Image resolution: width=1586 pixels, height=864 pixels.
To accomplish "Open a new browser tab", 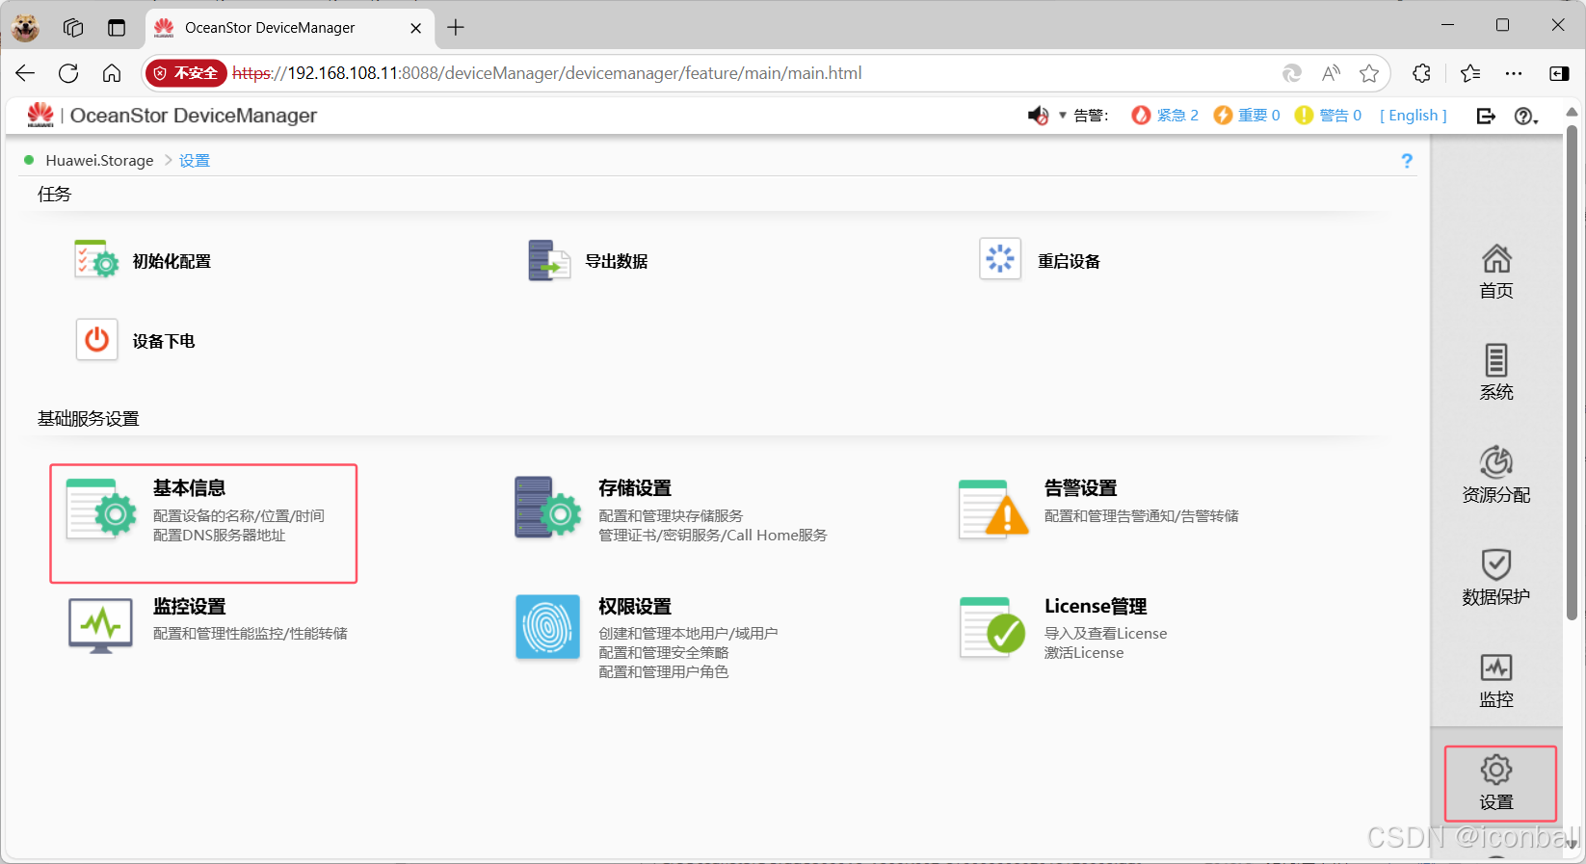I will click(456, 28).
